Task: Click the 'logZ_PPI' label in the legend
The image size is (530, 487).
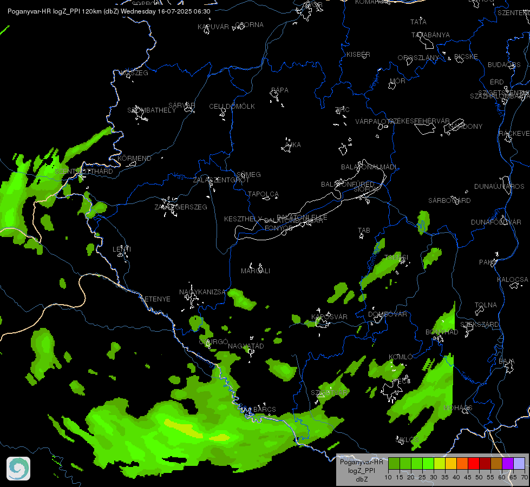Action: pyautogui.click(x=362, y=470)
